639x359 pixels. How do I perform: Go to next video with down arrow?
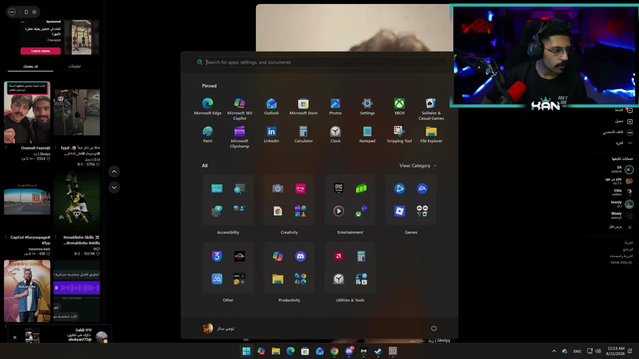(114, 187)
